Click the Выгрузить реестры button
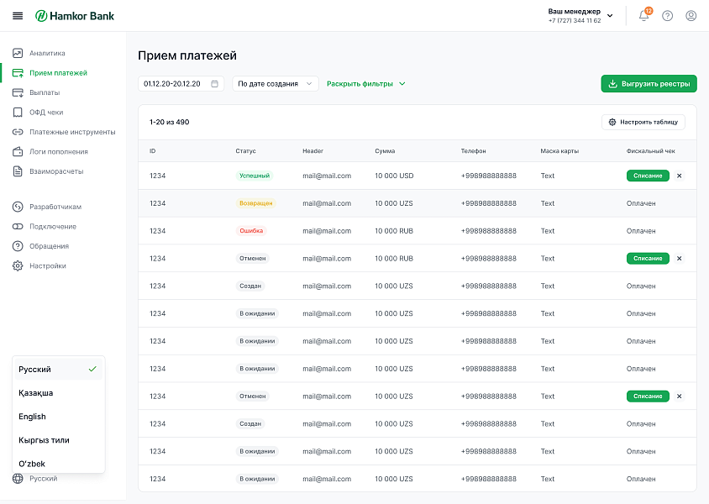Screen dimensions: 709x504 click(647, 83)
